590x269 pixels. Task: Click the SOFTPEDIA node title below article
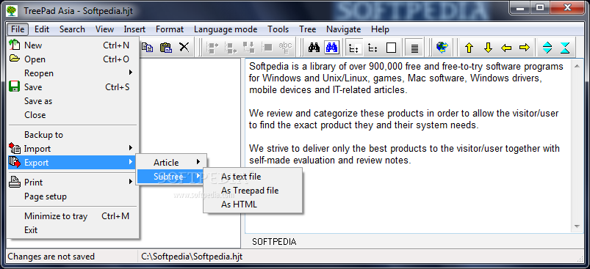pos(274,242)
